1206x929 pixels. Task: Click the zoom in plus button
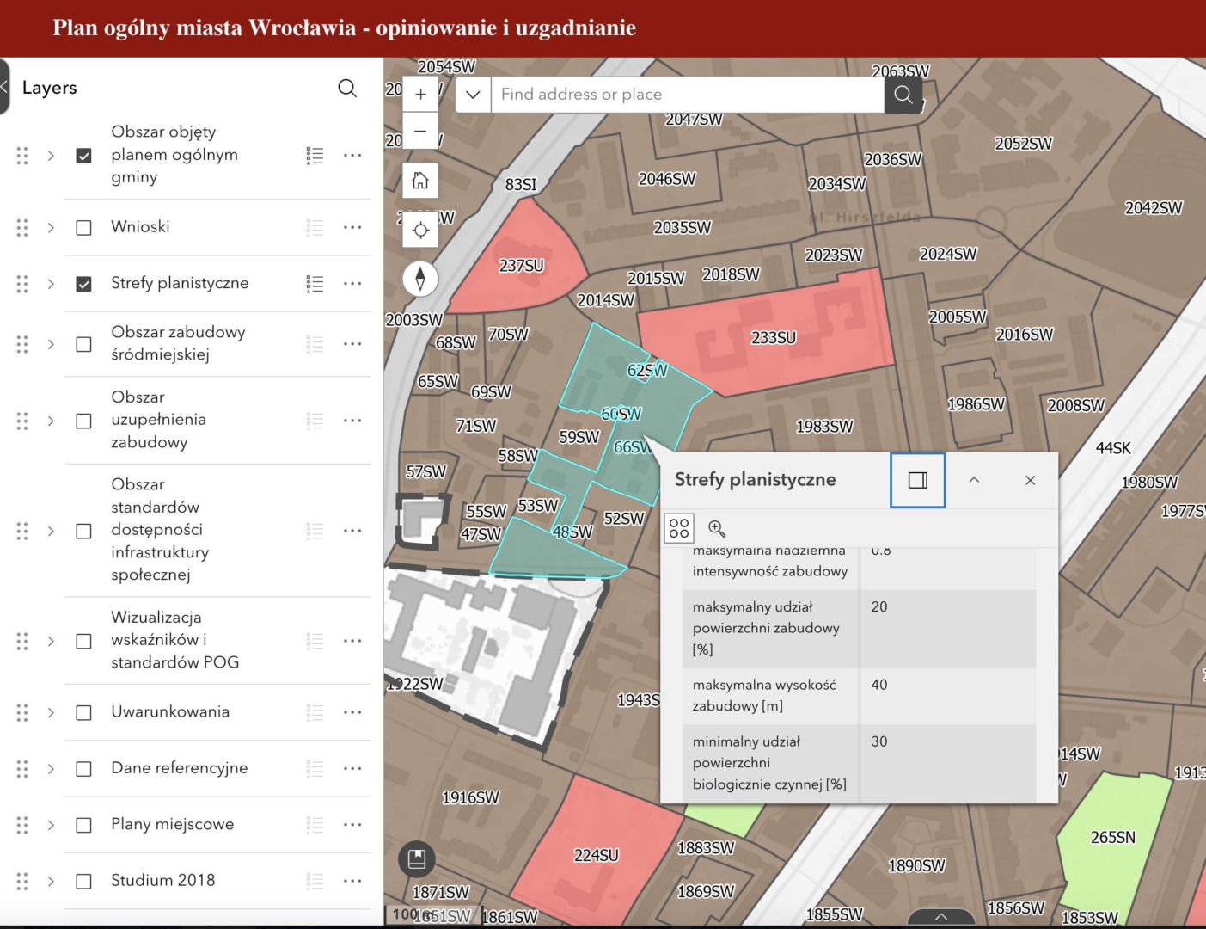[420, 94]
